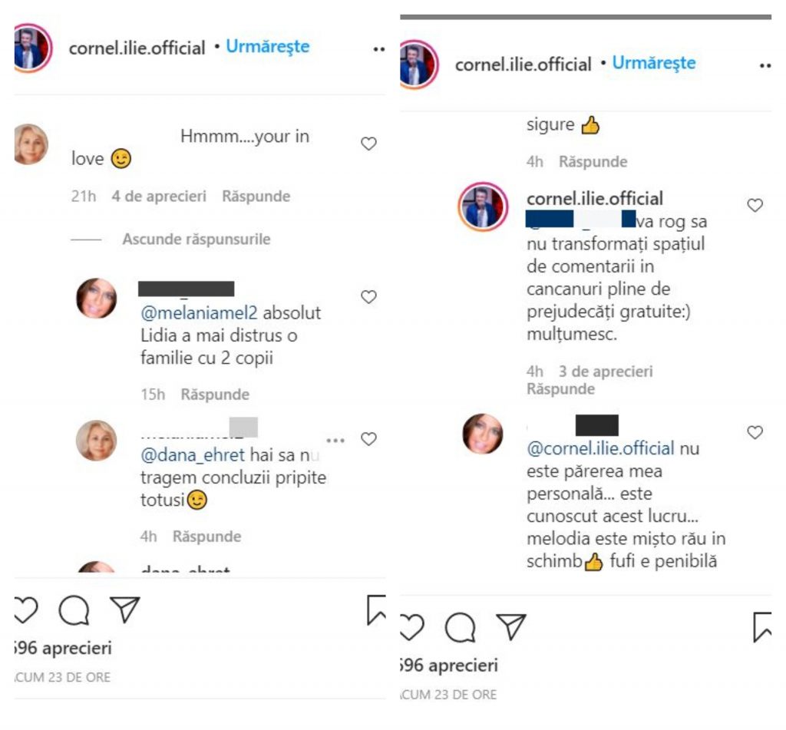
Task: Open comment icon in the left panel
Action: pos(74,610)
